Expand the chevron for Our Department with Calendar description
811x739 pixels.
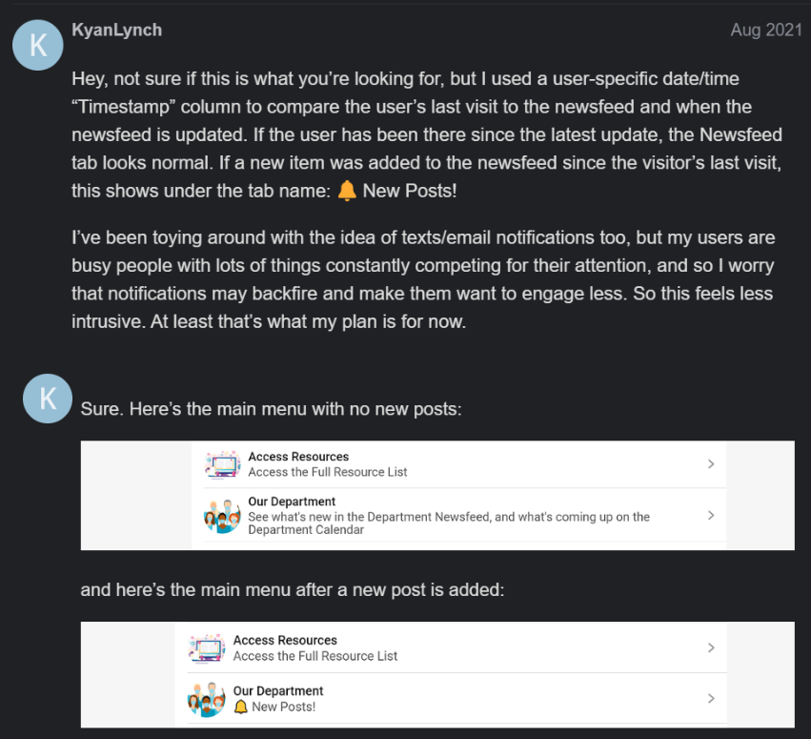(711, 516)
